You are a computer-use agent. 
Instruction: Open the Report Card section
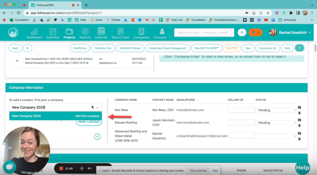coord(120,34)
